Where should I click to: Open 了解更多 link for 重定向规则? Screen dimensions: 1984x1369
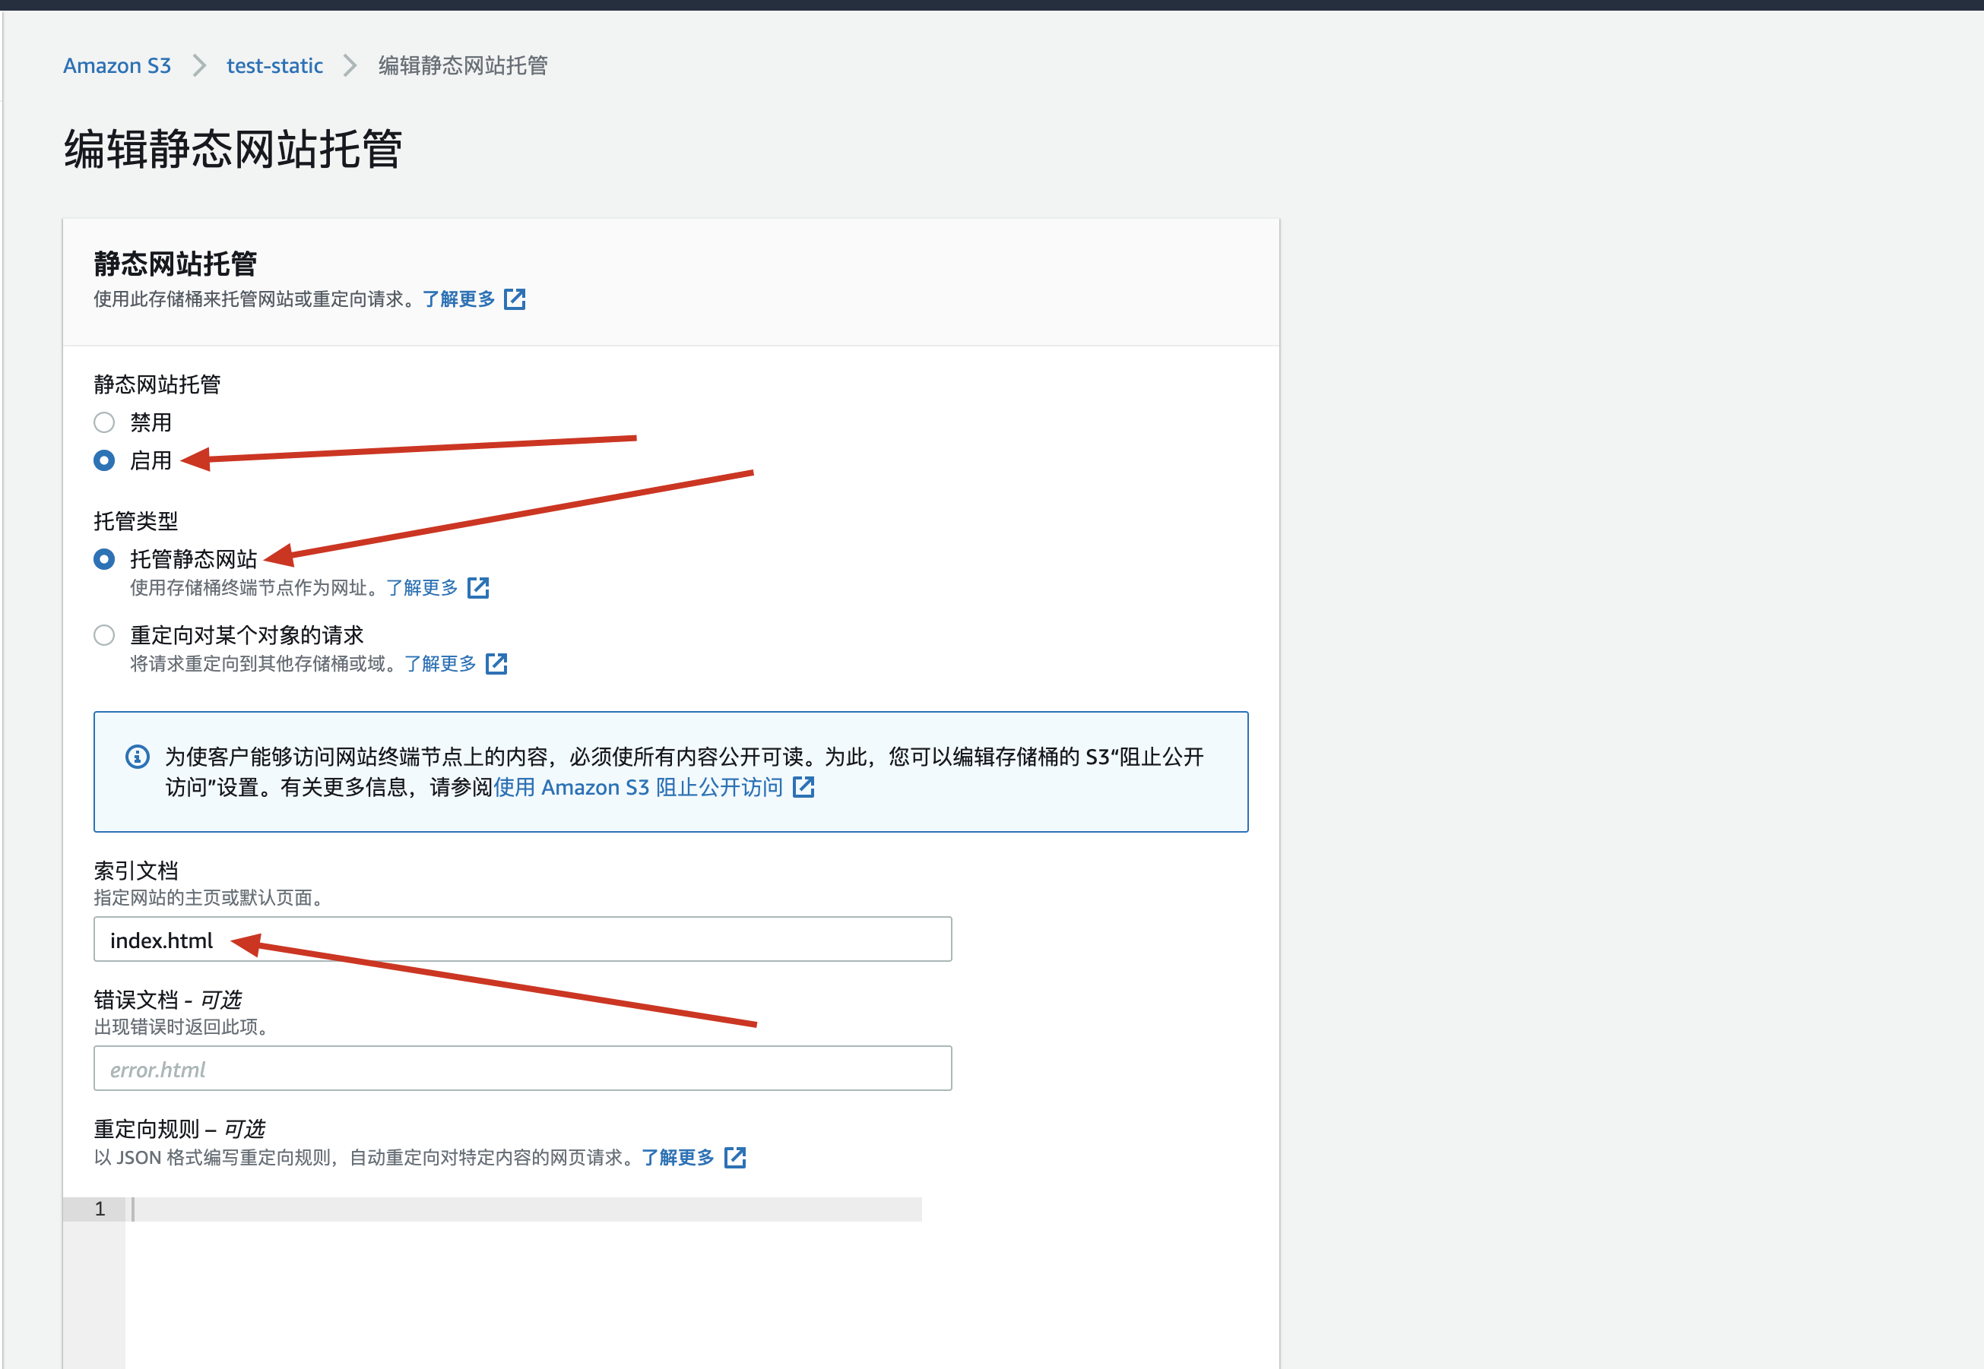pyautogui.click(x=677, y=1158)
